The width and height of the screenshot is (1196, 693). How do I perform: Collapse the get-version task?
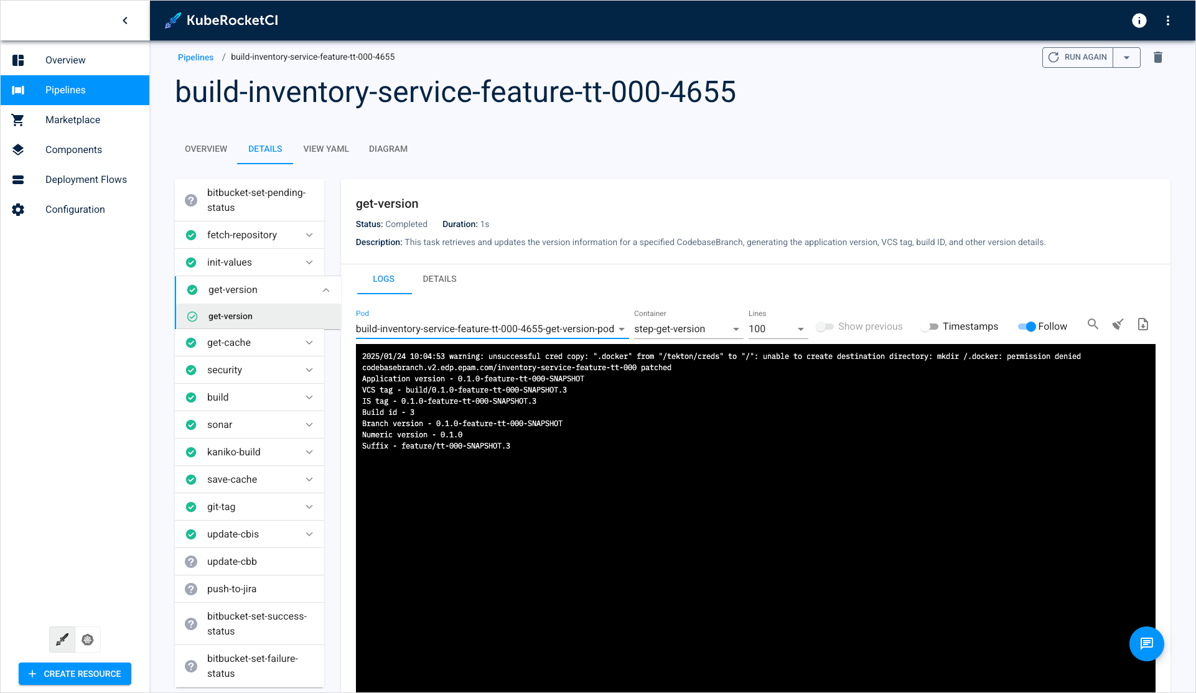coord(326,289)
